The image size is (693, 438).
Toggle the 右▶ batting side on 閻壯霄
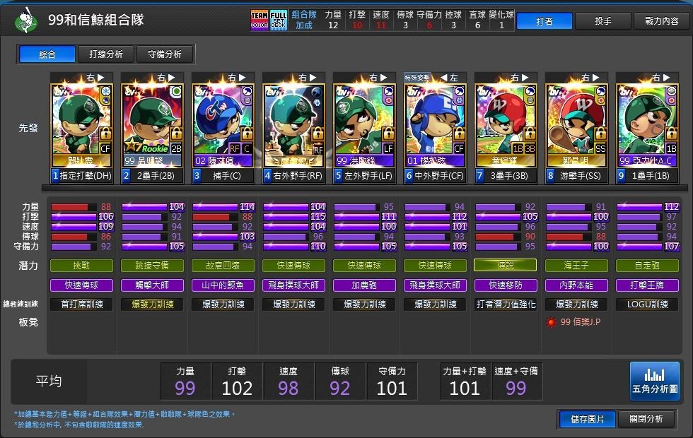point(94,76)
